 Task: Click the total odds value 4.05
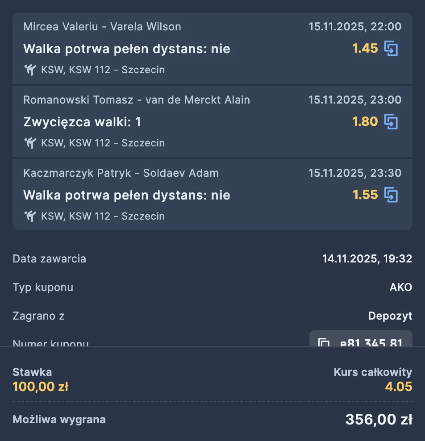pyautogui.click(x=404, y=387)
